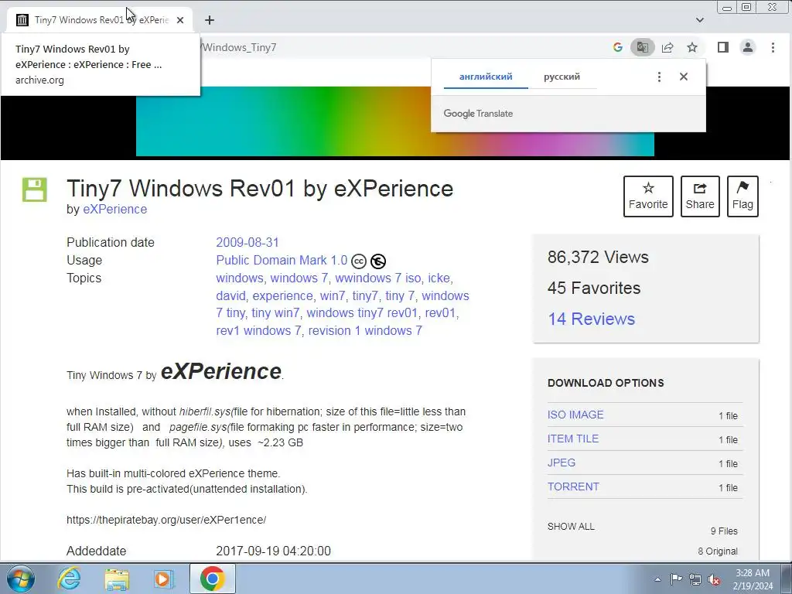
Task: Open the eXPerience author link
Action: click(x=114, y=209)
